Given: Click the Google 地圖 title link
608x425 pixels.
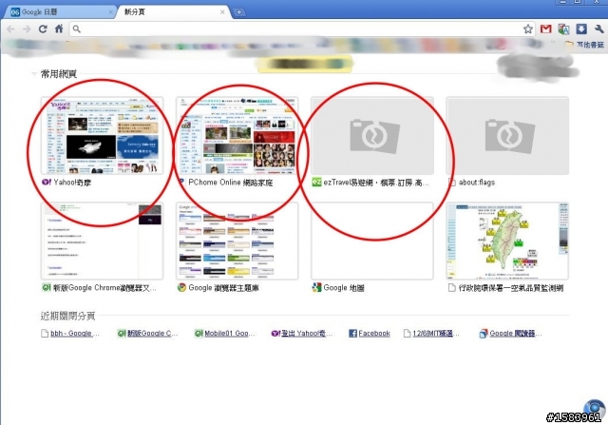Looking at the screenshot, I should point(344,287).
